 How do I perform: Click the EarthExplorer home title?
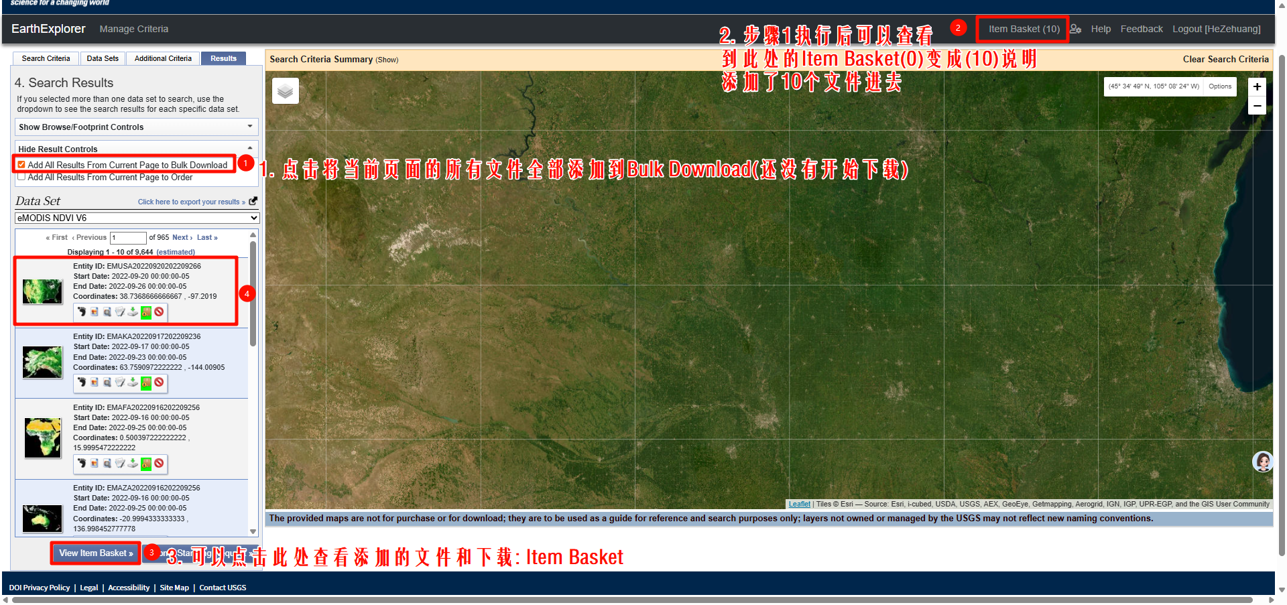click(x=48, y=29)
